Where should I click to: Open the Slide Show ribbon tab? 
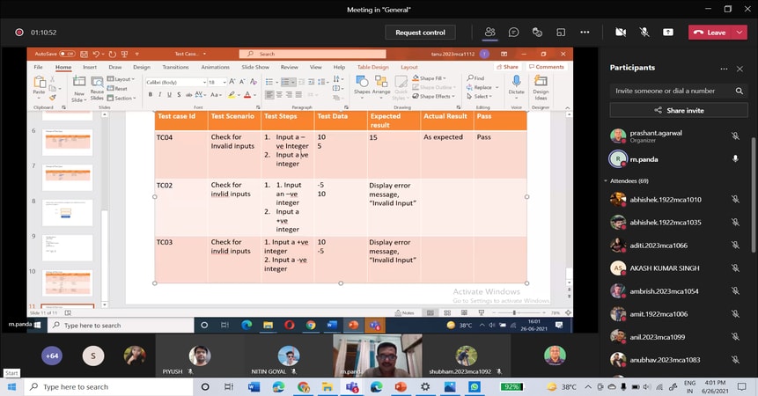[x=255, y=67]
